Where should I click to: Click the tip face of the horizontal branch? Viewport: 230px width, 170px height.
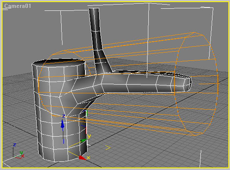[188, 84]
